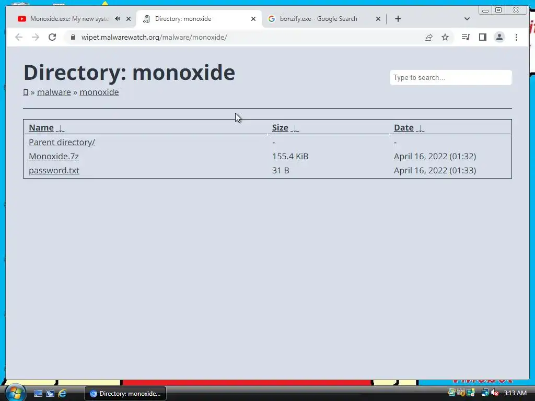This screenshot has height=401, width=535.
Task: Download the Monoxide.7z file
Action: coord(54,156)
